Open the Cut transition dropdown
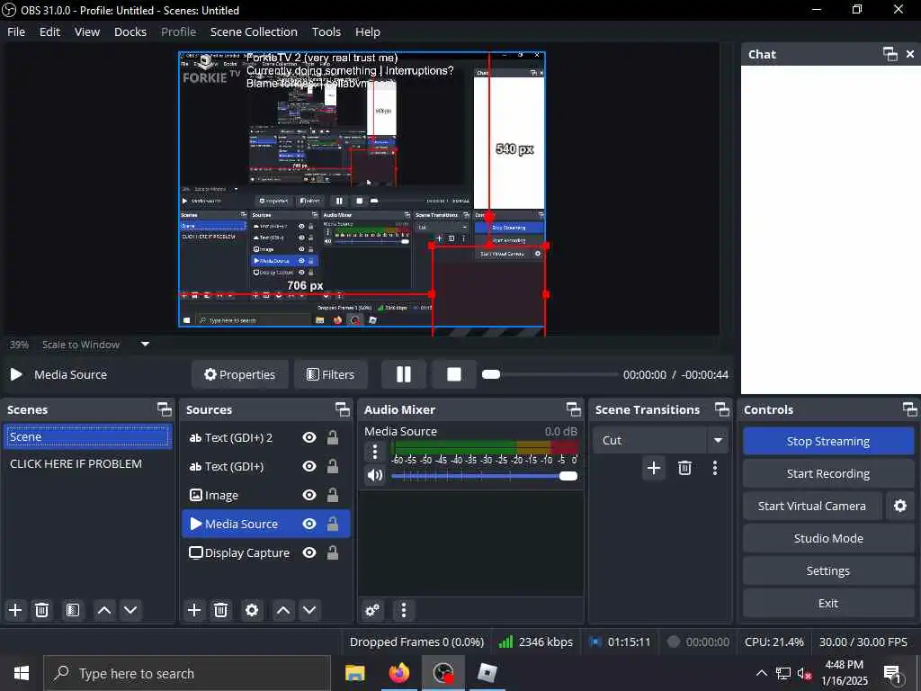This screenshot has height=691, width=921. [660, 440]
